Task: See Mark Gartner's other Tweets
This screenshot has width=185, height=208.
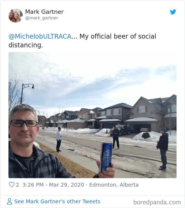Action: [x=57, y=201]
